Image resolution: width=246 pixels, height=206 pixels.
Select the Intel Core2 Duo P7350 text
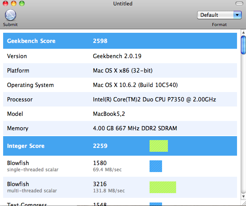154,99
